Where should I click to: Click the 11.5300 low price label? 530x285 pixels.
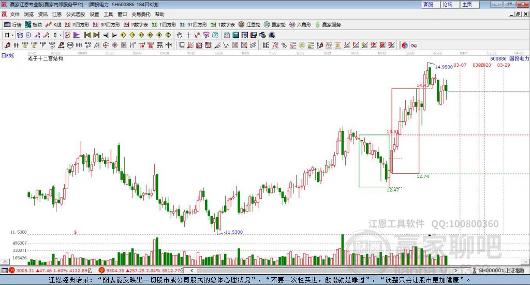tap(234, 232)
